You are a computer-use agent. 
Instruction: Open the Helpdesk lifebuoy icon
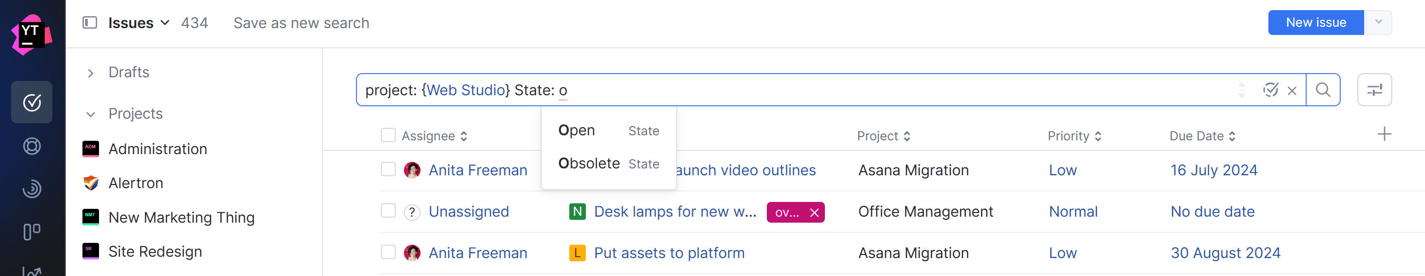(31, 146)
